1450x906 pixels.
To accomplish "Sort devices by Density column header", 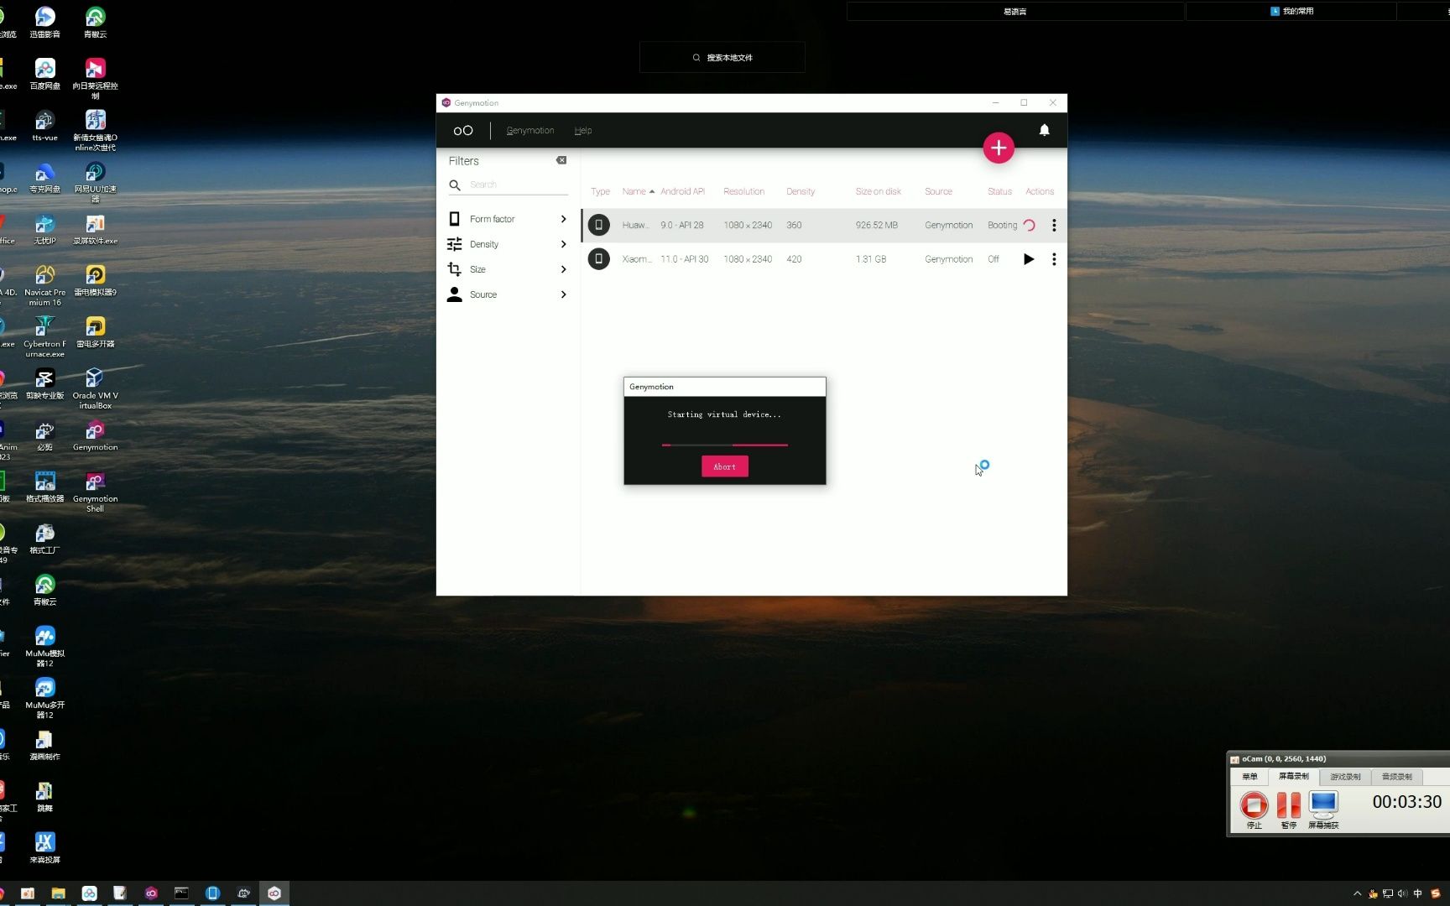I will (801, 191).
